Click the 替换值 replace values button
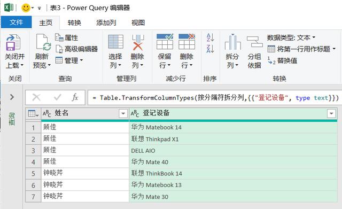This screenshot has width=342, height=209. pyautogui.click(x=282, y=60)
